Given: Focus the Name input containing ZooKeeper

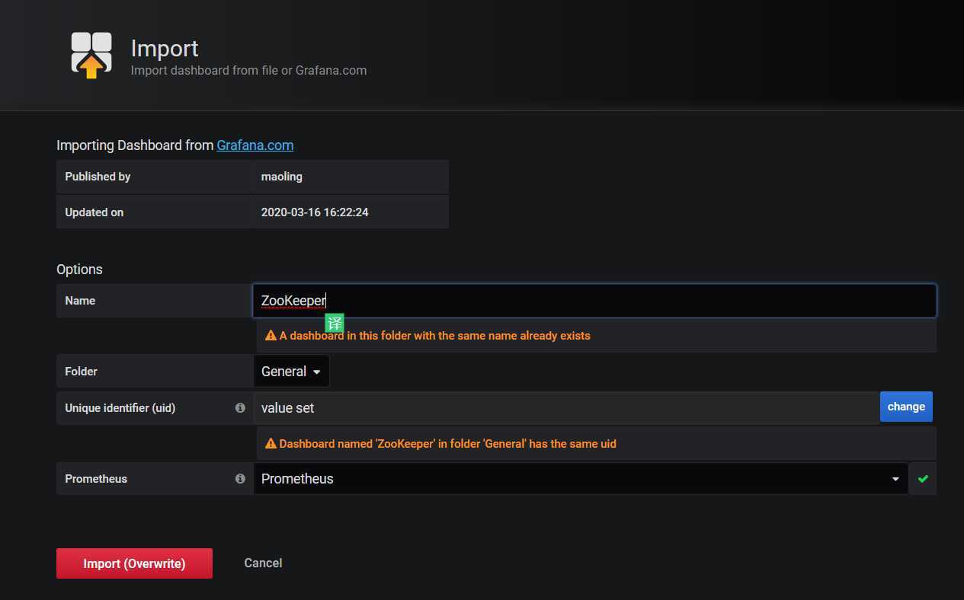Looking at the screenshot, I should coord(594,301).
